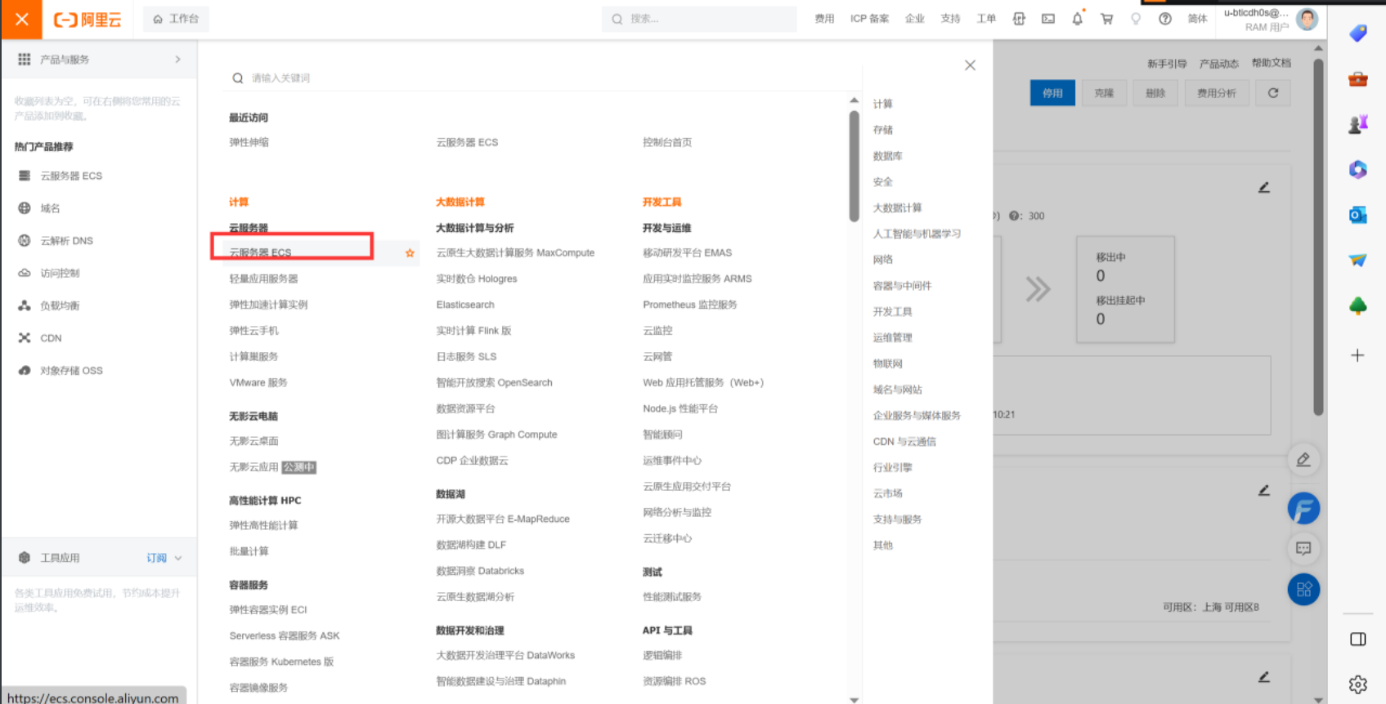This screenshot has width=1386, height=704.
Task: Select 企业 in top menu
Action: [914, 19]
